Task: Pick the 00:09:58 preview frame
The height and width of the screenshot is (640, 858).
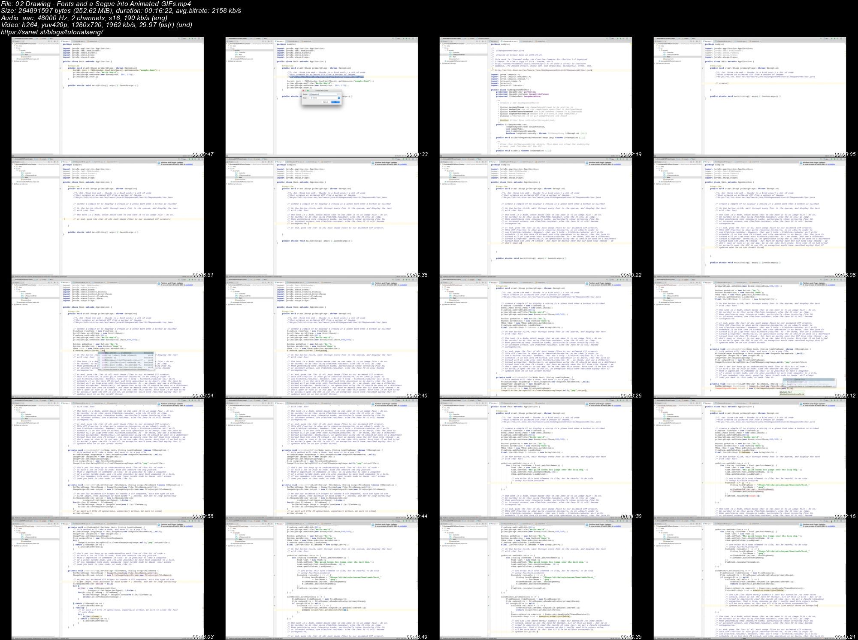Action: [x=108, y=459]
